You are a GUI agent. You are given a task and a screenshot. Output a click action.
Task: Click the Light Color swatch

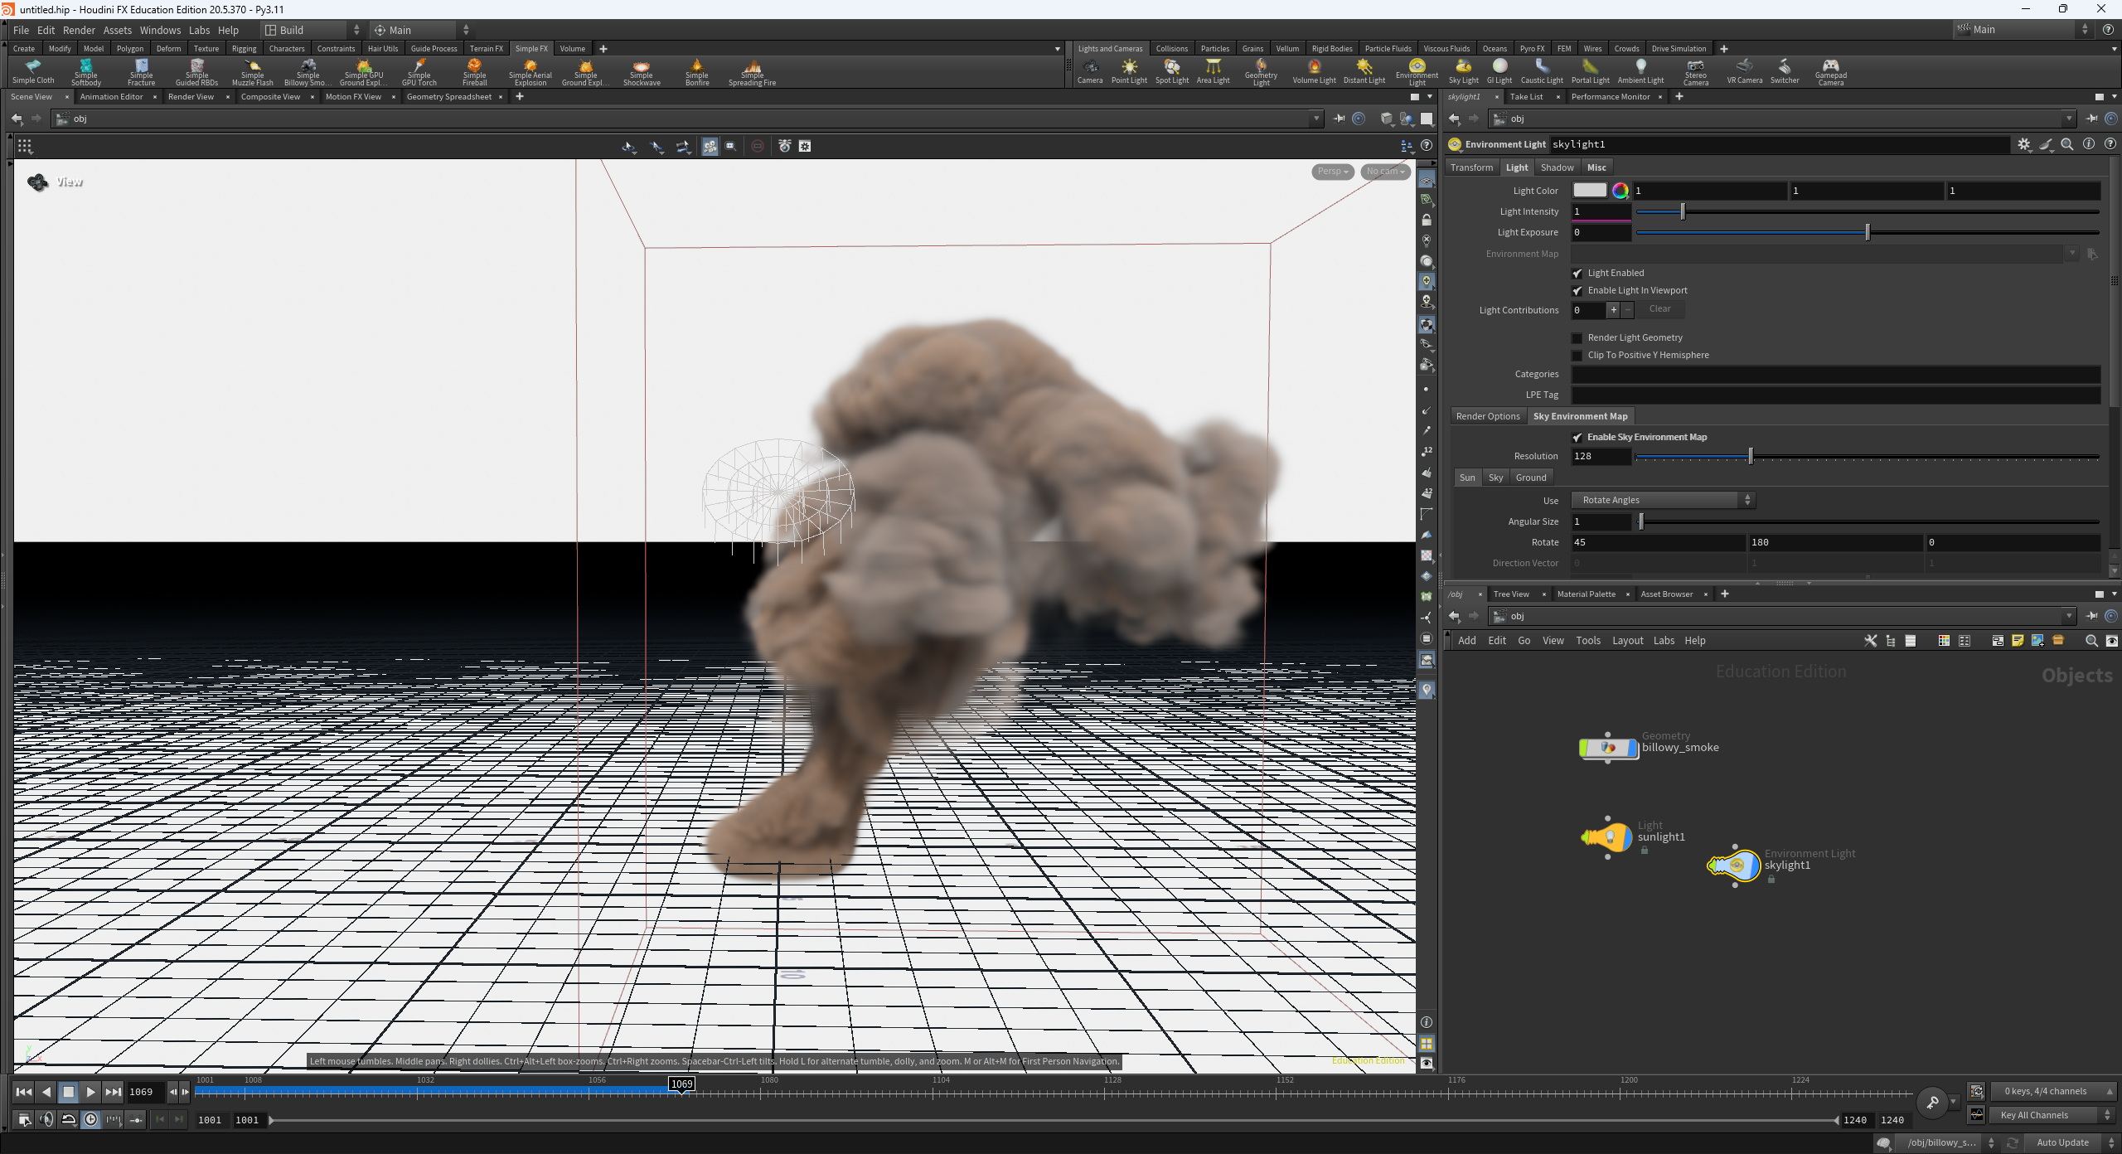point(1589,191)
